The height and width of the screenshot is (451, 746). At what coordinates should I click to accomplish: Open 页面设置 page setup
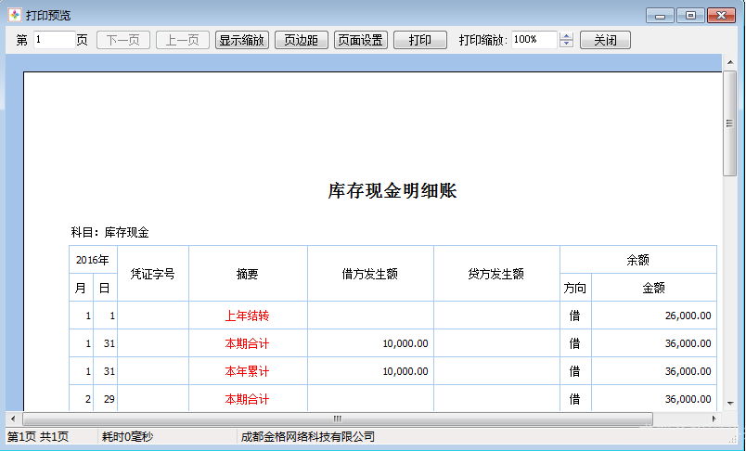[360, 40]
